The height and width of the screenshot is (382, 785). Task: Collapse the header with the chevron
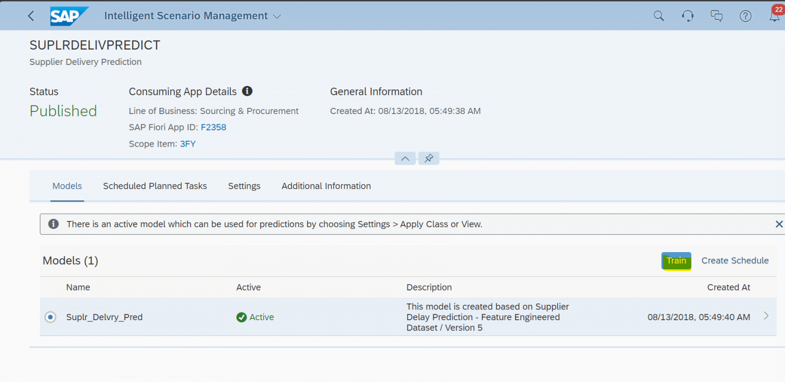[x=405, y=158]
